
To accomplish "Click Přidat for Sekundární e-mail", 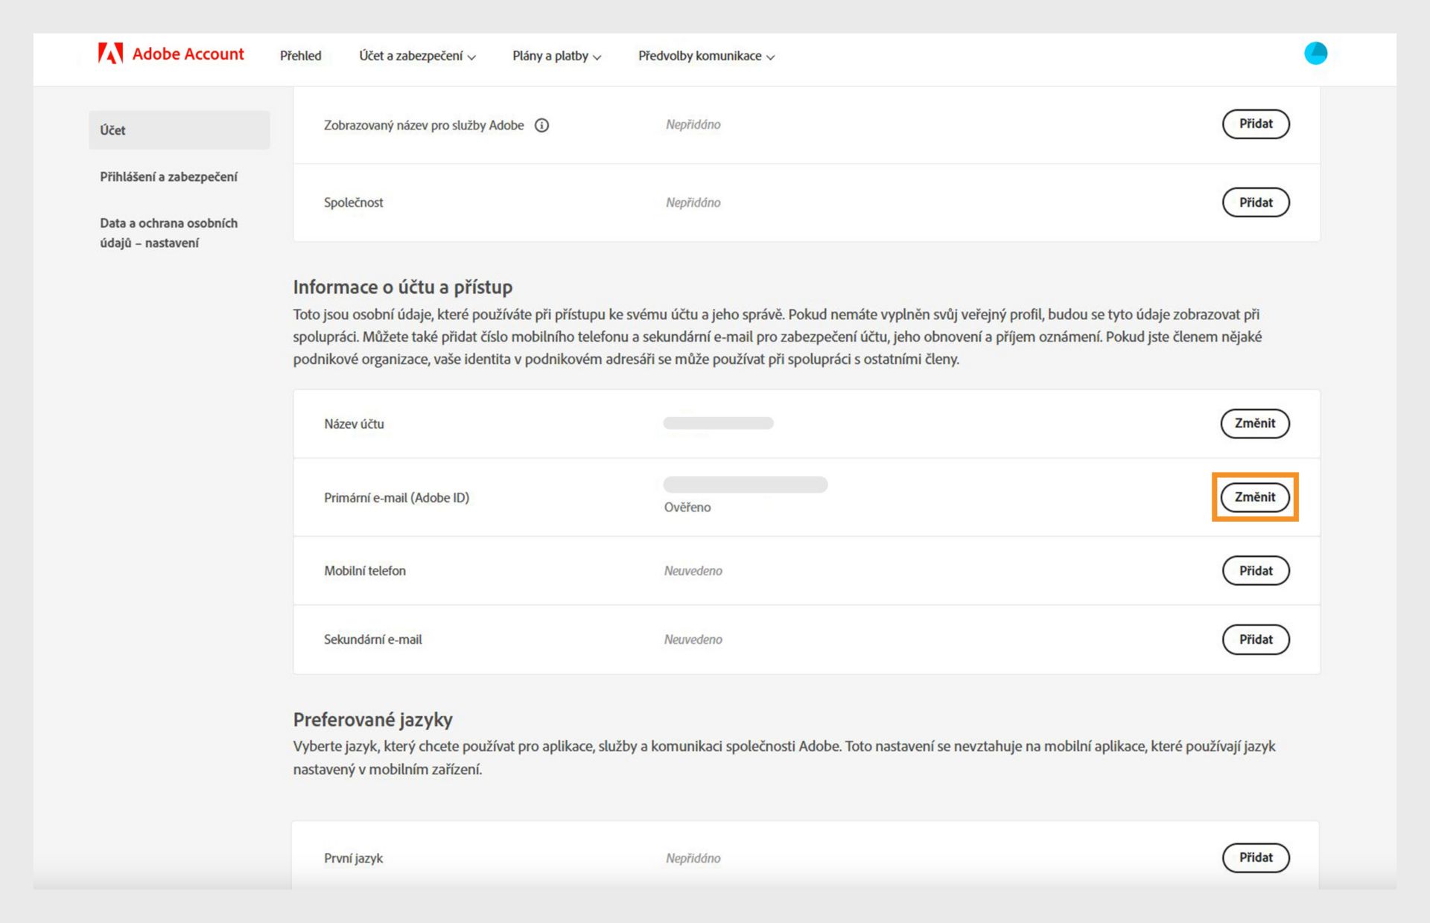I will coord(1255,639).
